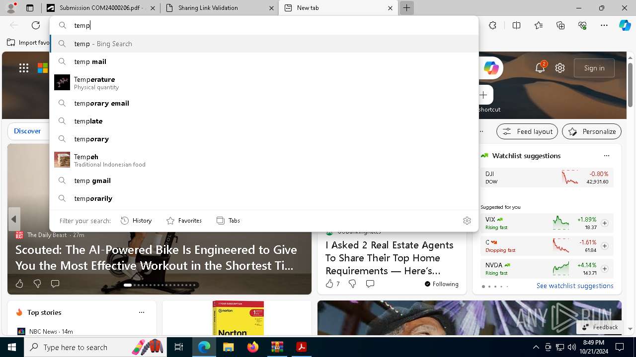
Task: Filter search by Favorites
Action: coord(184,221)
